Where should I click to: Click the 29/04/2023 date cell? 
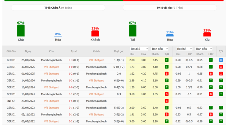28,108
